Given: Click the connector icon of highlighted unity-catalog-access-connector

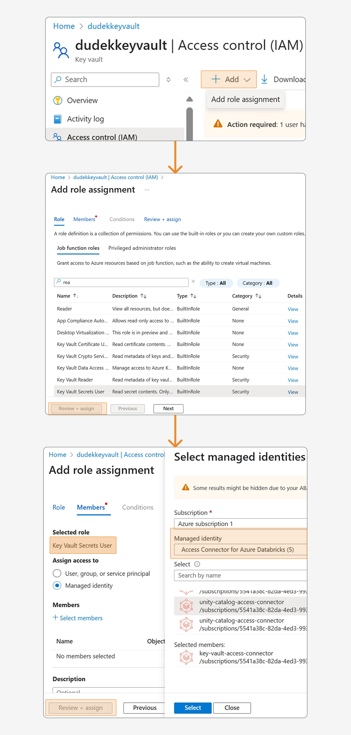Looking at the screenshot, I should click(186, 606).
